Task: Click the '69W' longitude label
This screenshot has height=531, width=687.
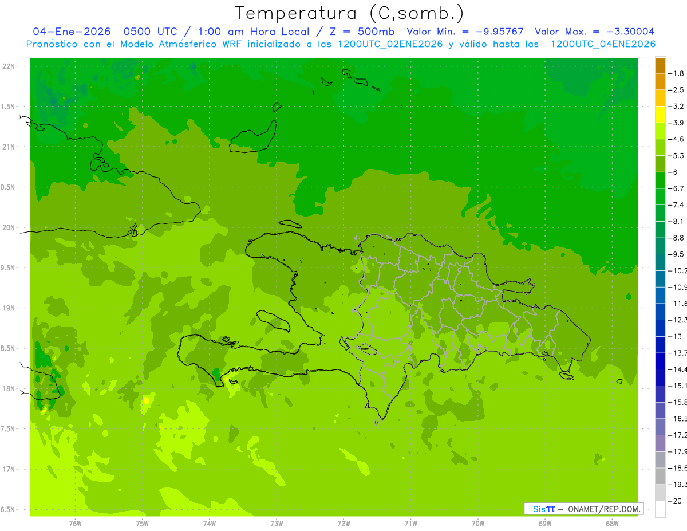Action: pyautogui.click(x=545, y=523)
